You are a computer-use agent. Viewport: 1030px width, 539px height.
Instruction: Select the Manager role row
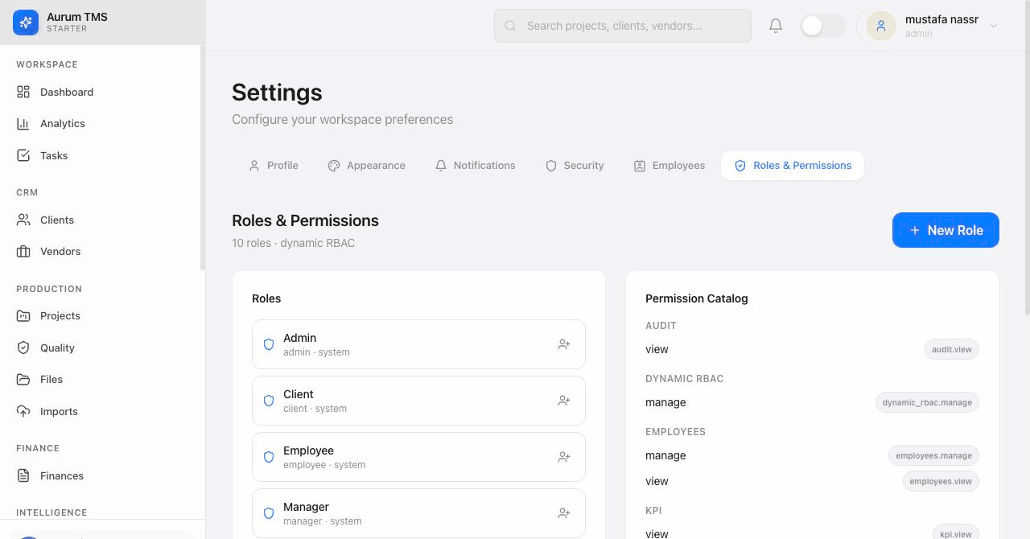pos(418,513)
